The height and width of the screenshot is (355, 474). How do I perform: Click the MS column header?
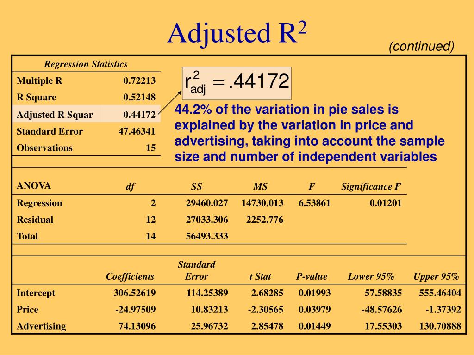click(260, 187)
